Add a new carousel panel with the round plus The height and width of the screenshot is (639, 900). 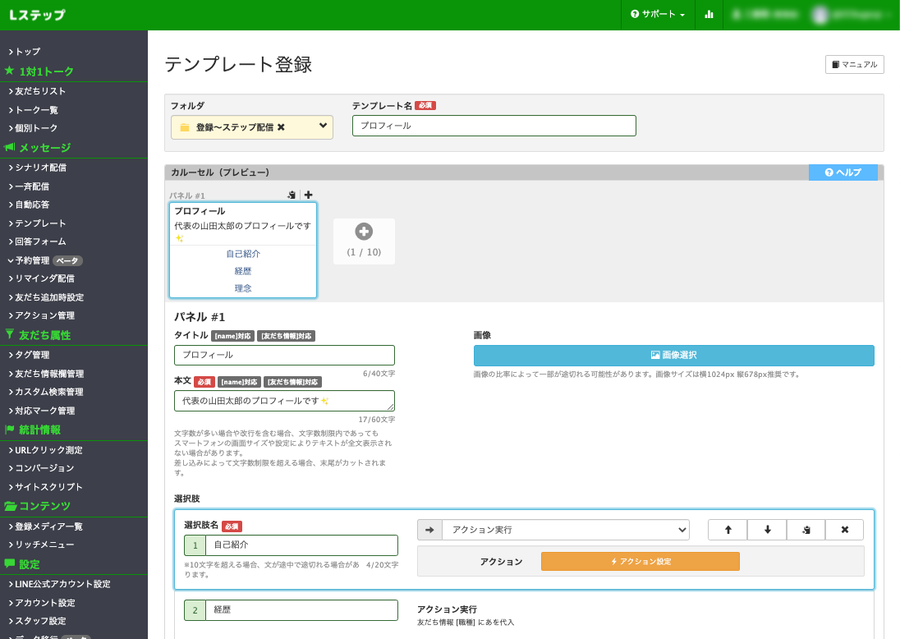(x=364, y=232)
